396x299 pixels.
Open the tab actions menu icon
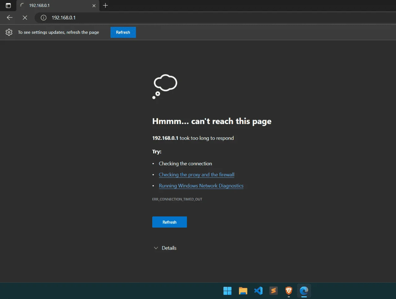click(8, 6)
